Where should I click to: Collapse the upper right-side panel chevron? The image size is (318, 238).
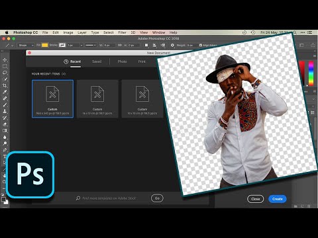[314, 99]
